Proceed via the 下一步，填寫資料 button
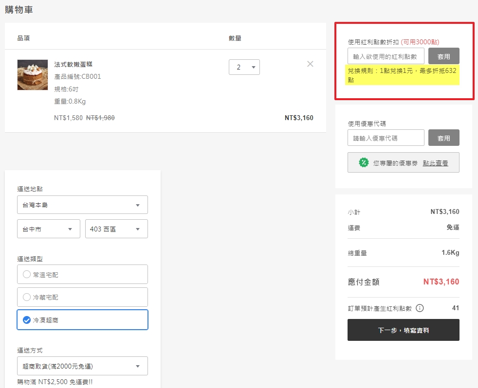 tap(403, 330)
